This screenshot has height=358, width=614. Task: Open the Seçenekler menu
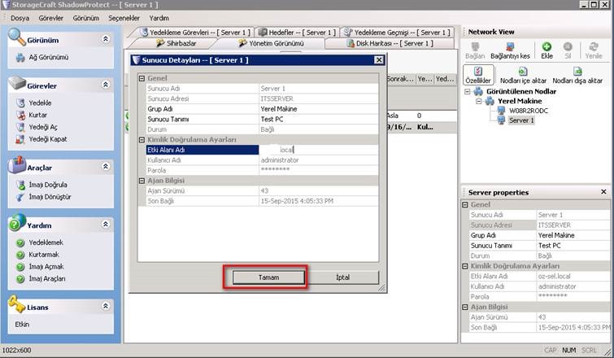pyautogui.click(x=124, y=18)
